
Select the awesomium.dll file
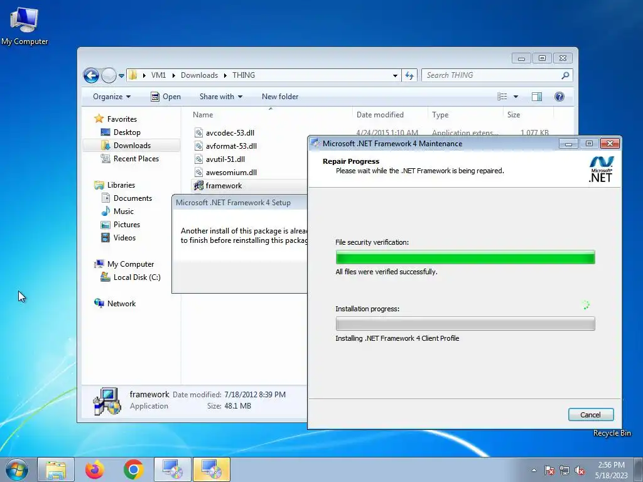pyautogui.click(x=231, y=173)
